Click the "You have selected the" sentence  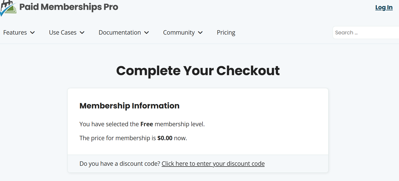(x=109, y=124)
